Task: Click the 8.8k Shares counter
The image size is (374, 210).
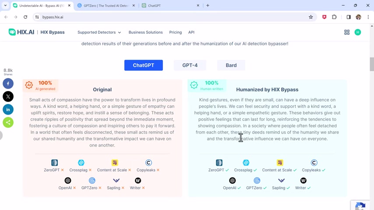Action: [x=8, y=72]
